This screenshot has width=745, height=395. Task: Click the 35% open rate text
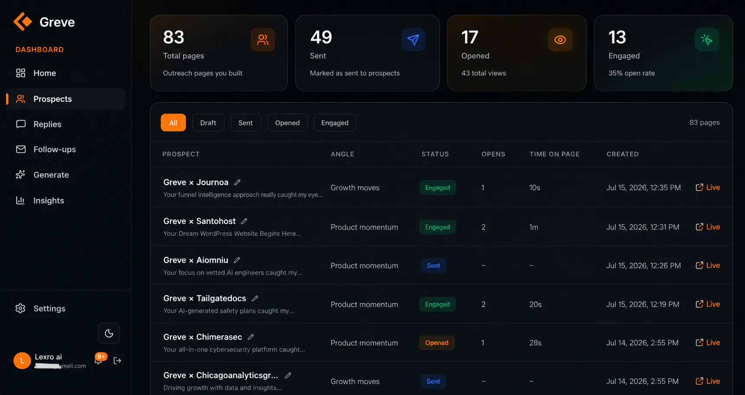pos(632,73)
